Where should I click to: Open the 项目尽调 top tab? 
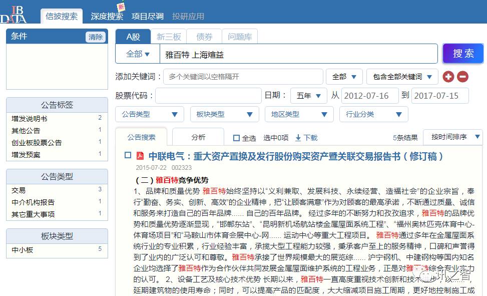click(148, 16)
